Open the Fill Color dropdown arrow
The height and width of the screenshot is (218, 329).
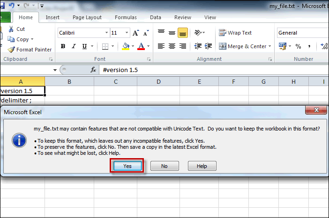[x=133, y=46]
